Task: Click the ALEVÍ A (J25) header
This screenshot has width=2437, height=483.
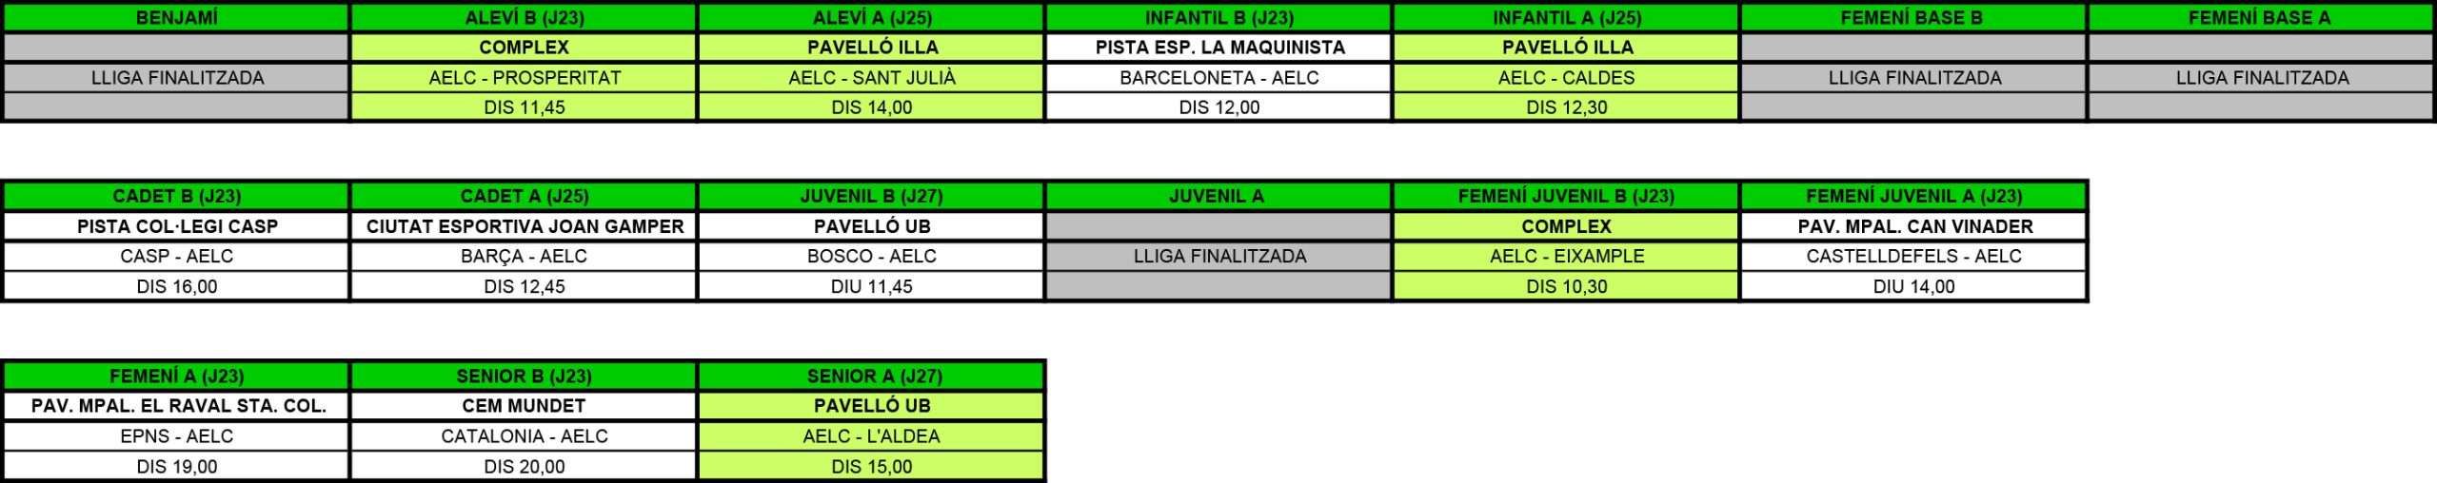Action: 871,18
